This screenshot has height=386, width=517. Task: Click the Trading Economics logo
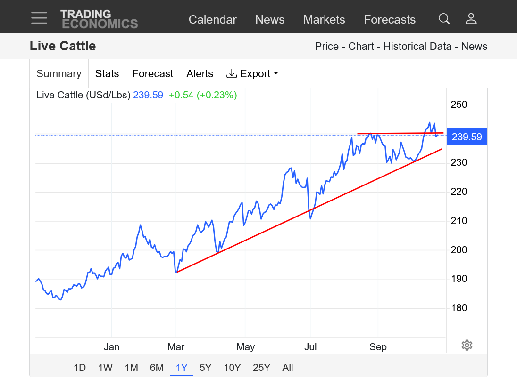(x=99, y=19)
